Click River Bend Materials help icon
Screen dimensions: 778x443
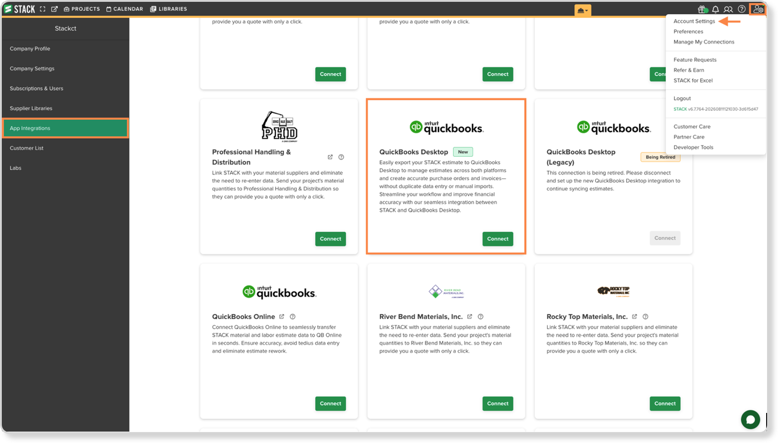pyautogui.click(x=481, y=317)
